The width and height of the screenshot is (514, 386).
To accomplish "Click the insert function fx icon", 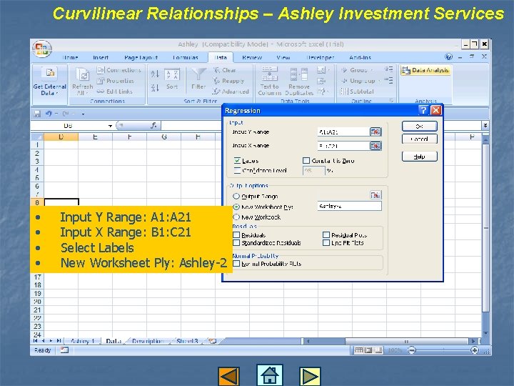I will (153, 125).
